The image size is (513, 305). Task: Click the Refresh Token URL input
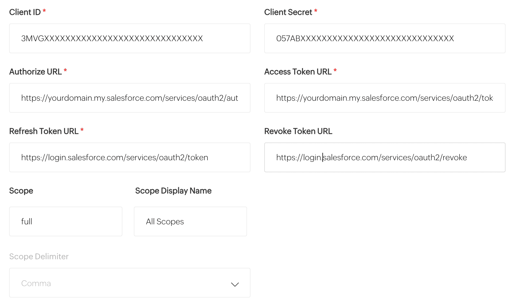coord(130,157)
